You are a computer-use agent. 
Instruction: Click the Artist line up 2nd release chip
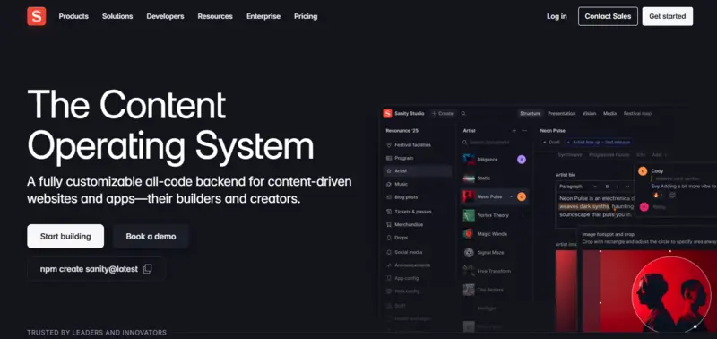[x=599, y=143]
